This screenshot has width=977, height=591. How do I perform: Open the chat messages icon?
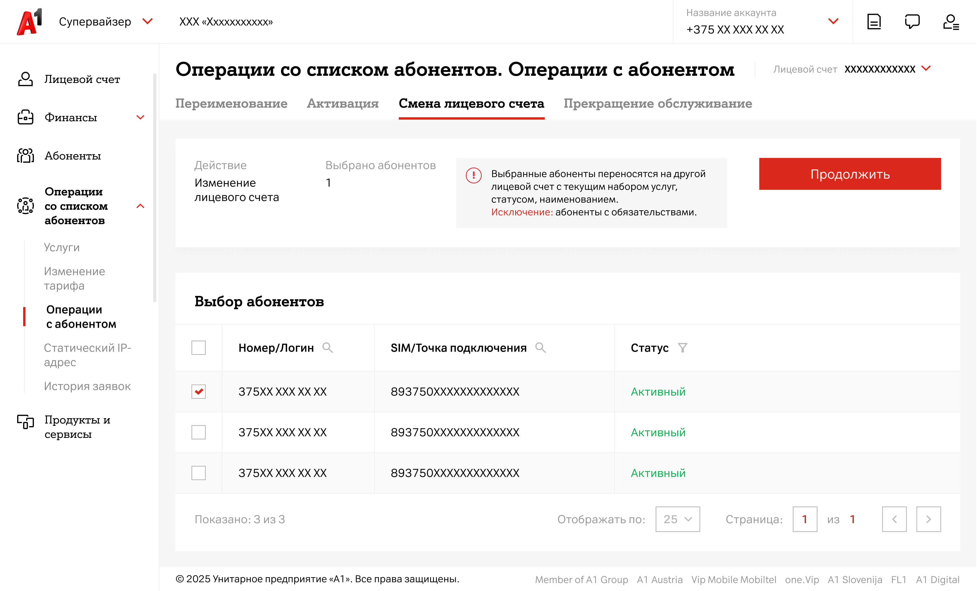(912, 22)
